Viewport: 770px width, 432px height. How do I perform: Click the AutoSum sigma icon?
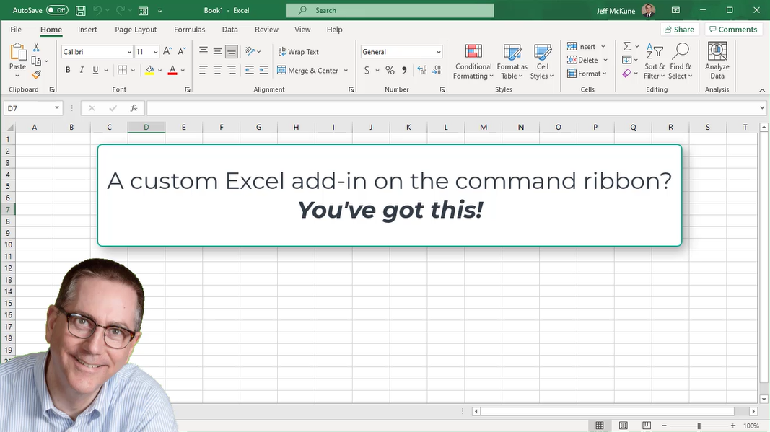(x=626, y=46)
